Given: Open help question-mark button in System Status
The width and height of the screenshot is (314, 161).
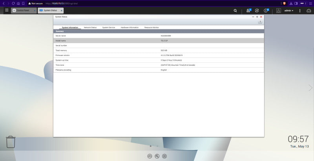Looking at the screenshot, I should coord(260,22).
